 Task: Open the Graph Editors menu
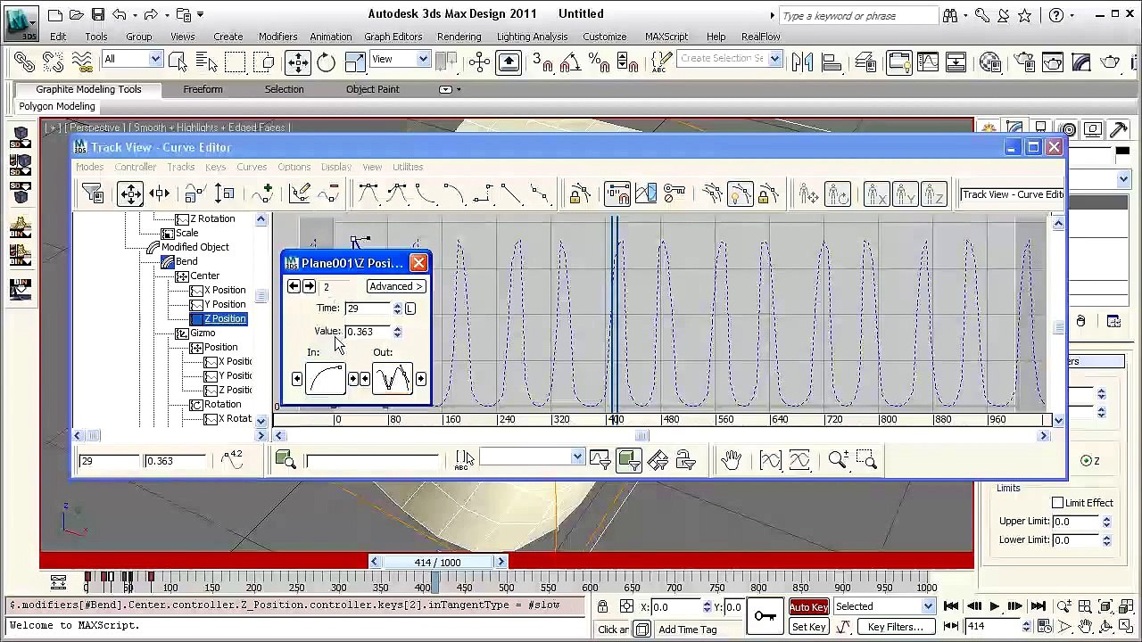click(393, 37)
